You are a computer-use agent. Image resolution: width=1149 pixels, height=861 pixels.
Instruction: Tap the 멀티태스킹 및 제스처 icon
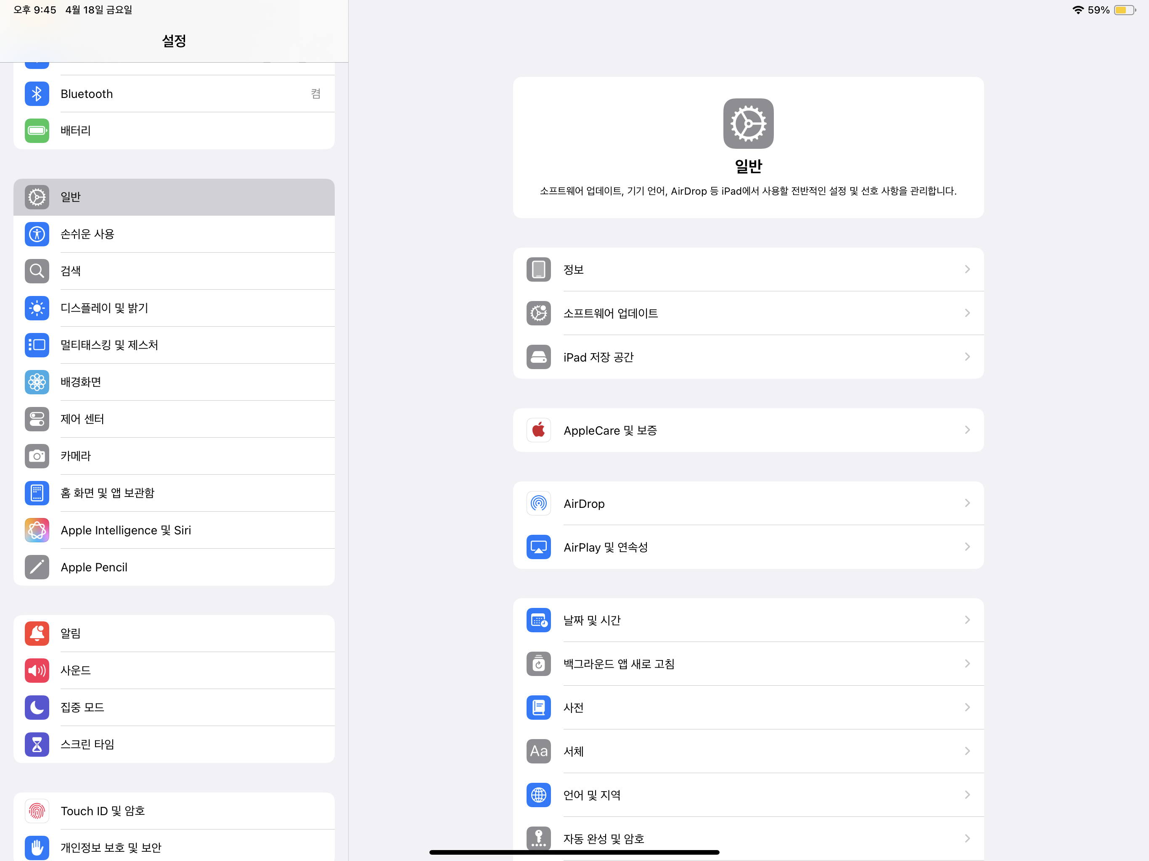point(37,345)
